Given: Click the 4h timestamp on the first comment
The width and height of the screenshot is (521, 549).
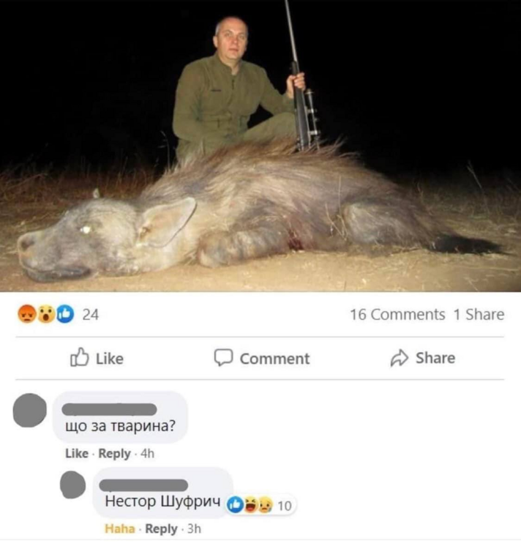Looking at the screenshot, I should pos(147,453).
